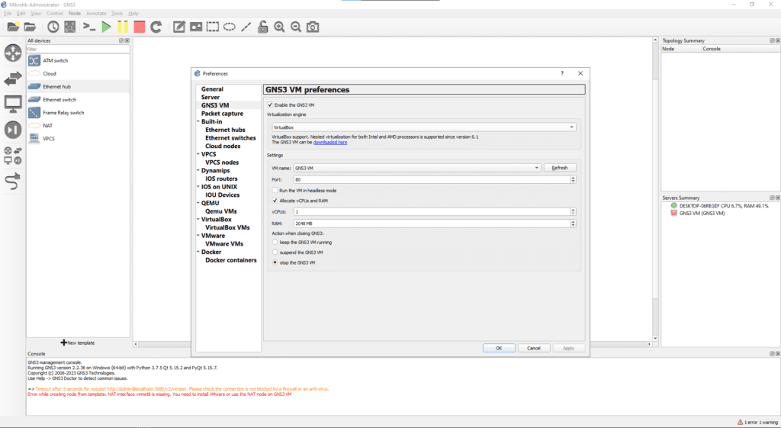Click the Insert picture icon

click(x=196, y=27)
